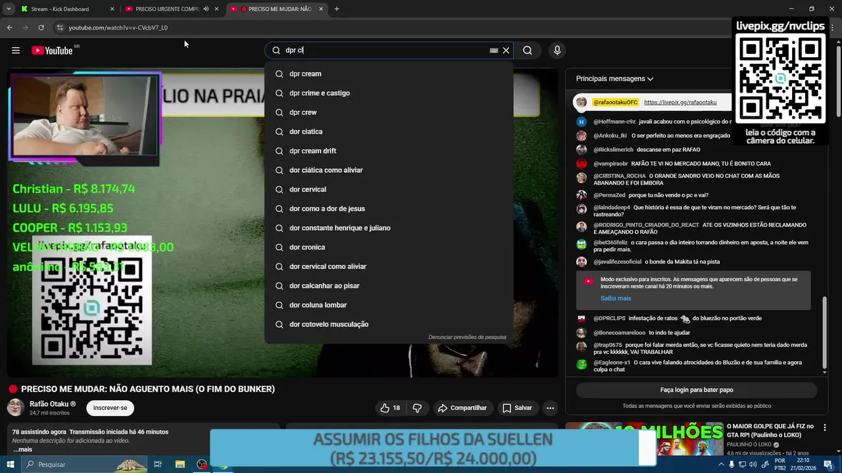The width and height of the screenshot is (842, 473).
Task: Expand the 'Principais mensagens' chat dropdown
Action: (x=614, y=79)
